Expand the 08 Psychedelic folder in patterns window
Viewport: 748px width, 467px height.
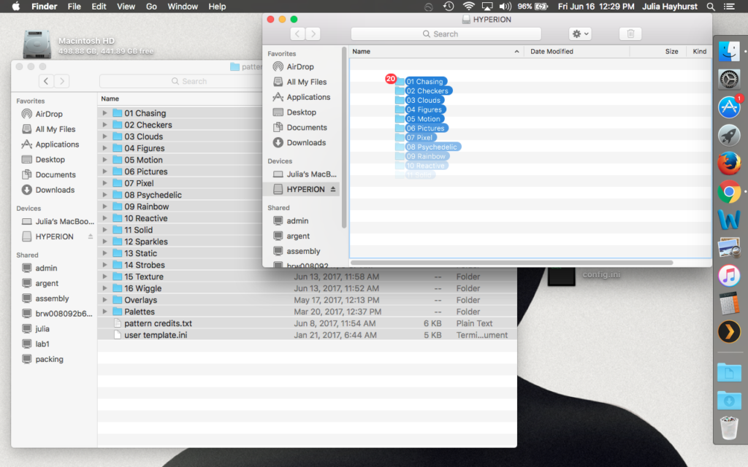coord(104,194)
